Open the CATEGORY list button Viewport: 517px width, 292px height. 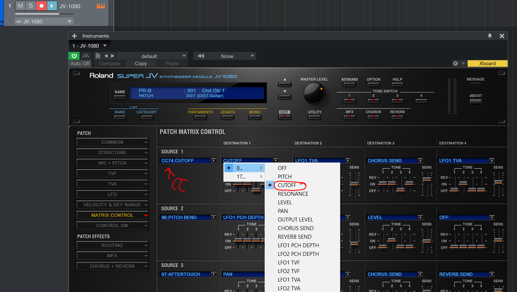click(x=146, y=117)
